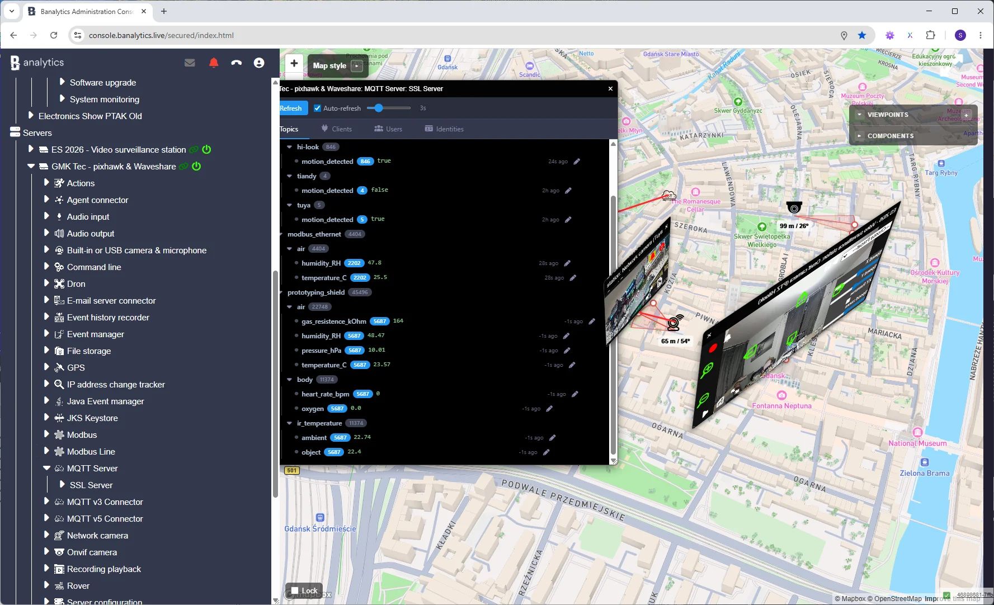This screenshot has height=605, width=994.
Task: Switch to the Identities tab
Action: (444, 129)
